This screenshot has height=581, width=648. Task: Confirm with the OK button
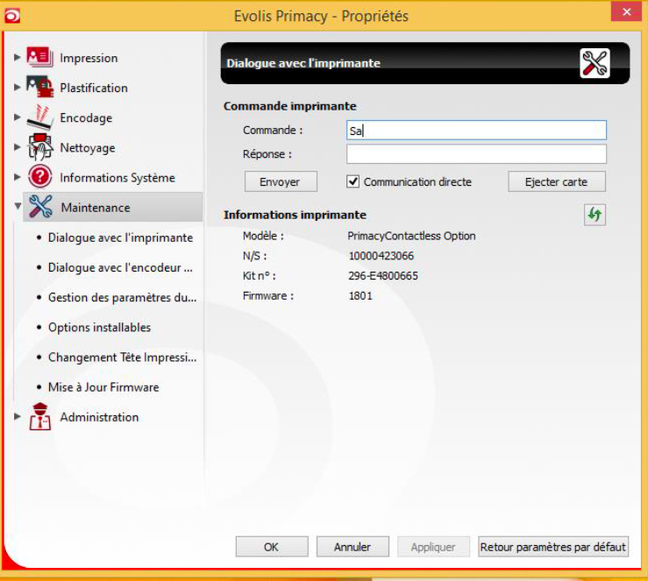click(x=272, y=547)
